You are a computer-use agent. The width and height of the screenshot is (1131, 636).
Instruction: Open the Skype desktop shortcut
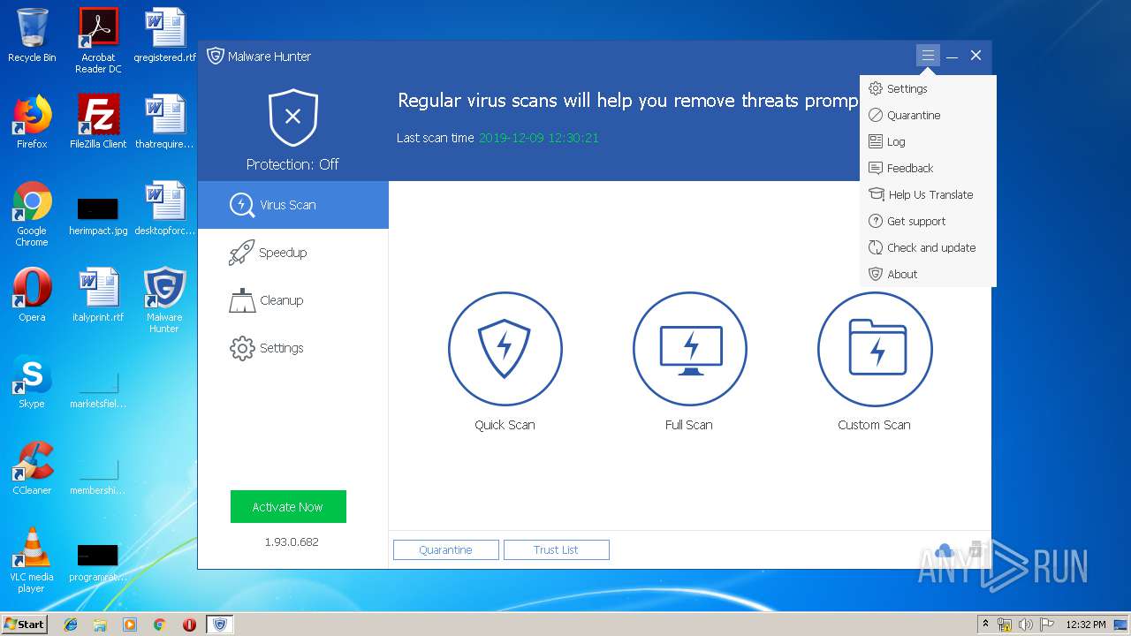coord(32,382)
